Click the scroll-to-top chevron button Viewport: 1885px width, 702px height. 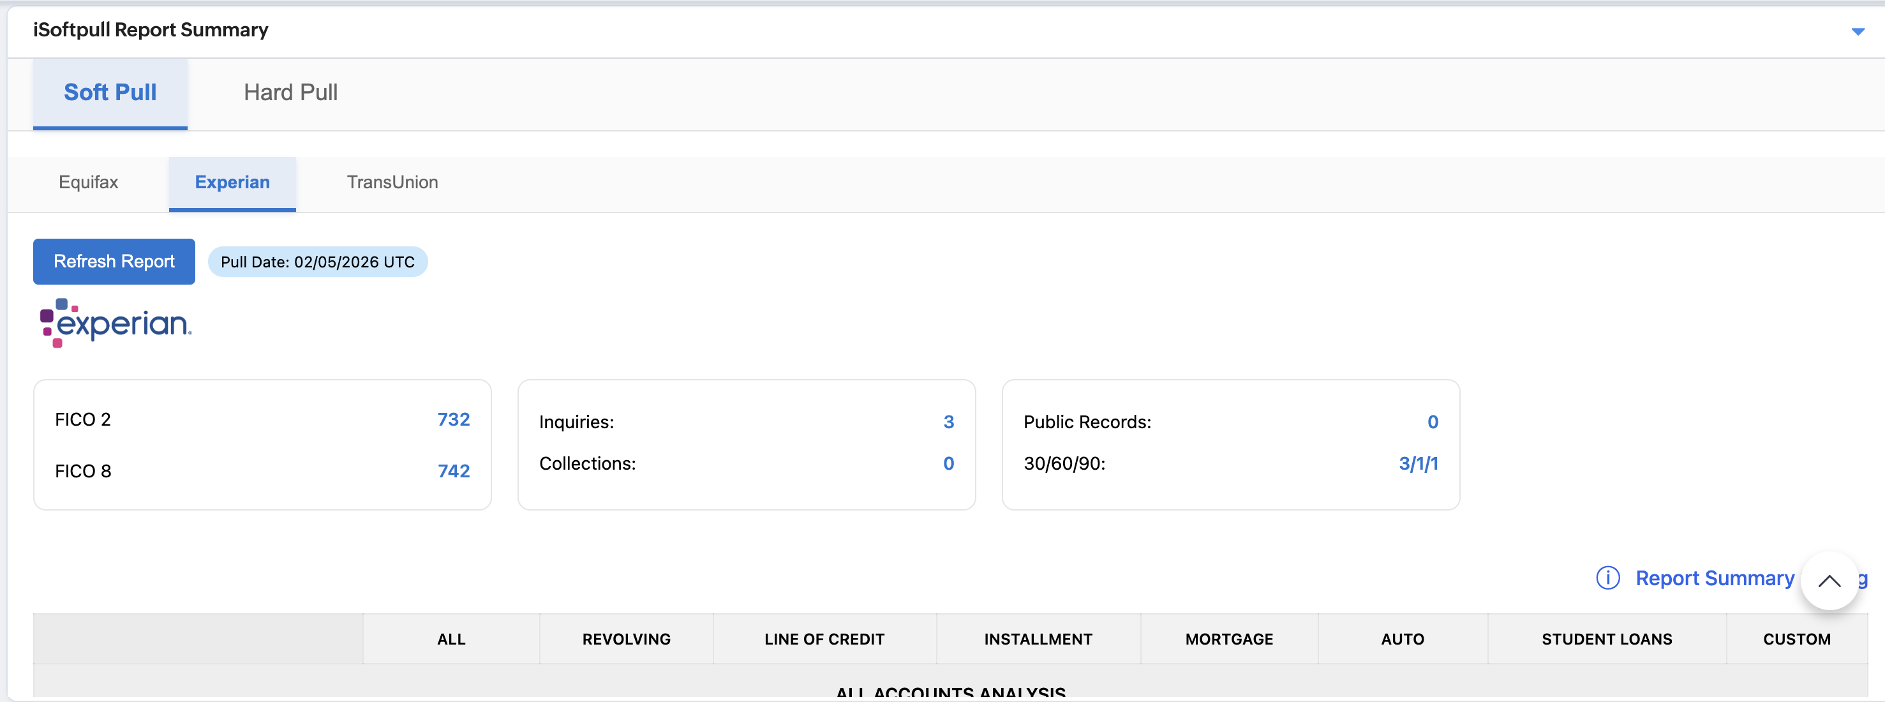coord(1829,581)
